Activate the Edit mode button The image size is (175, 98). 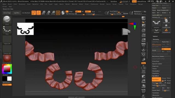tap(34, 13)
